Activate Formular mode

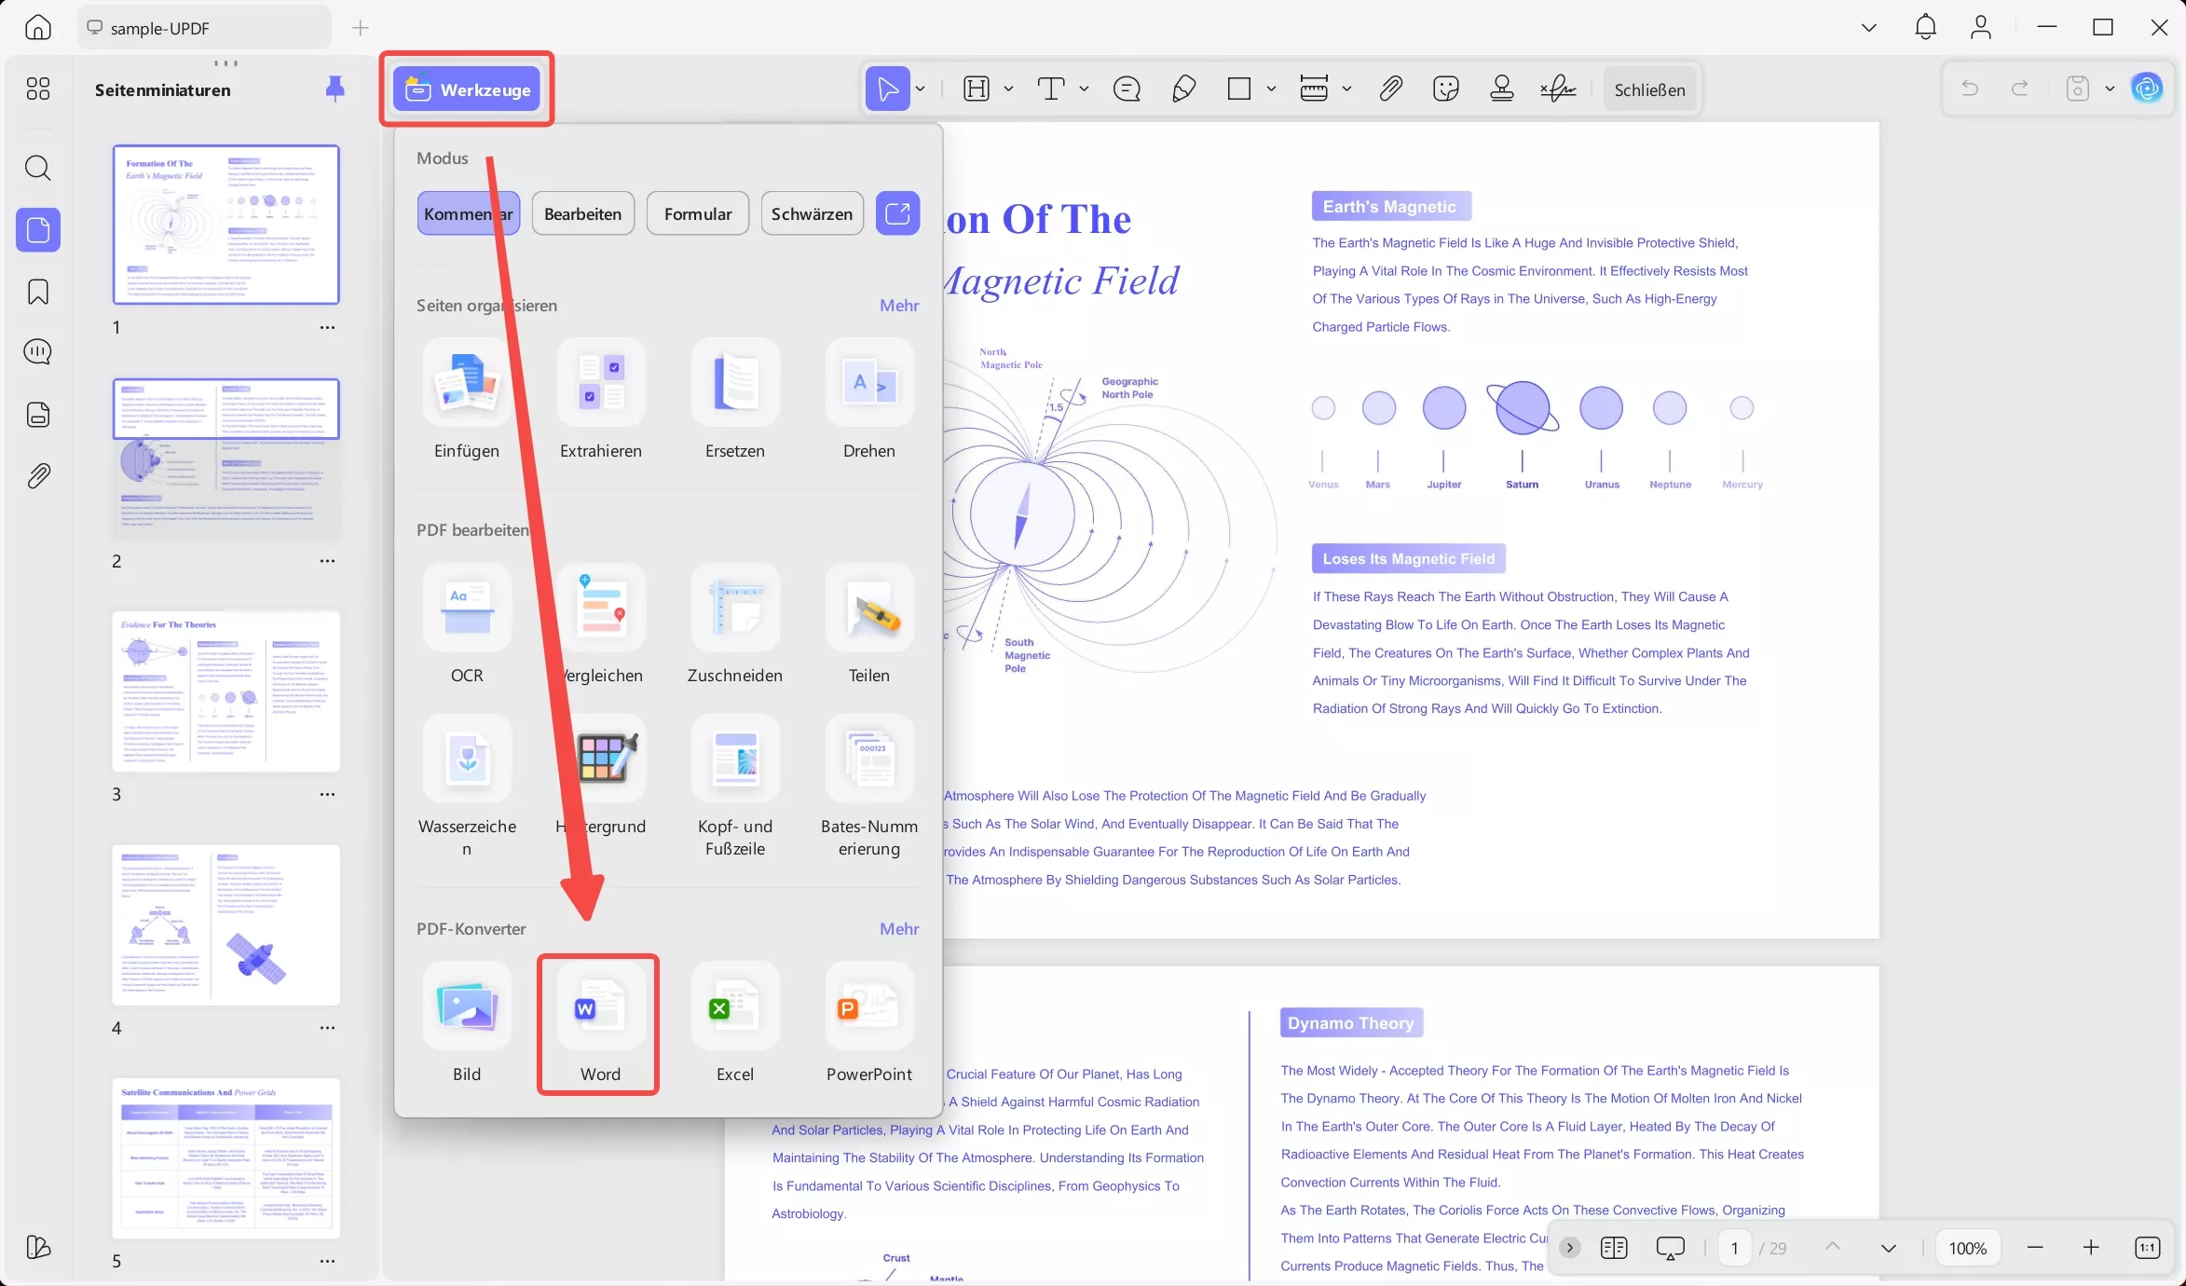click(697, 212)
